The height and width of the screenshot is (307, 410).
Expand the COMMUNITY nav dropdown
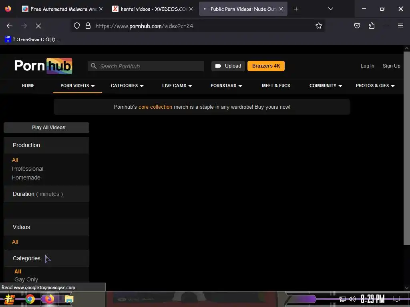(326, 86)
